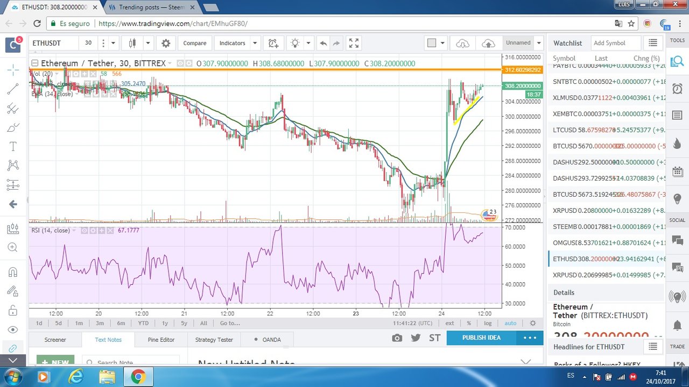
Task: Click the Add Symbol field in Watchlist
Action: [615, 43]
